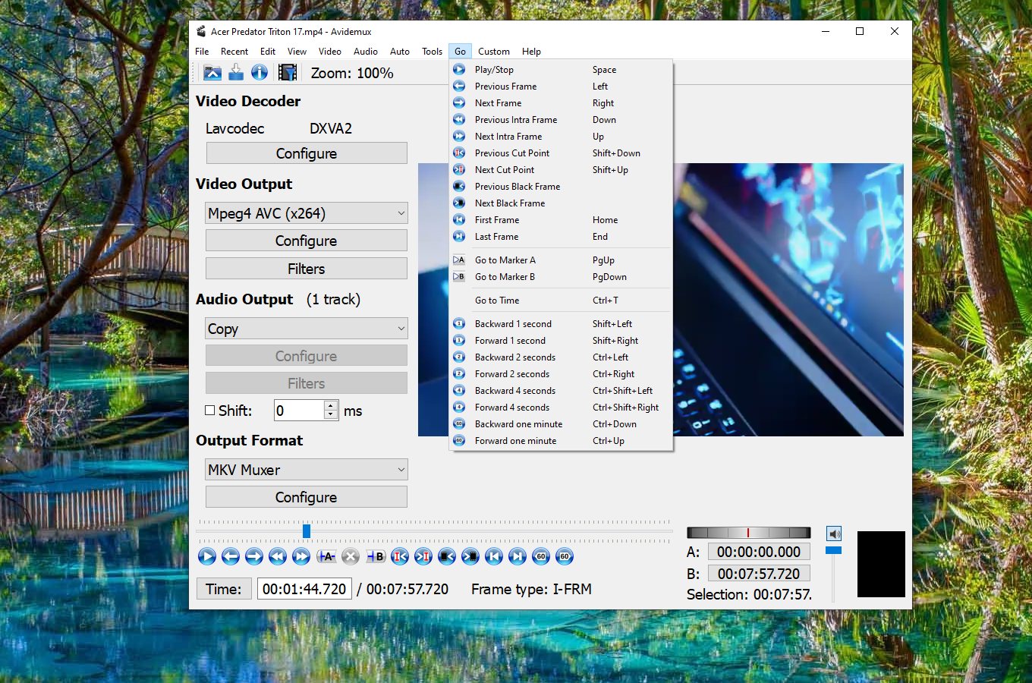Click the right-arrow next frame button
Screen dimensions: 1032x683
[254, 556]
